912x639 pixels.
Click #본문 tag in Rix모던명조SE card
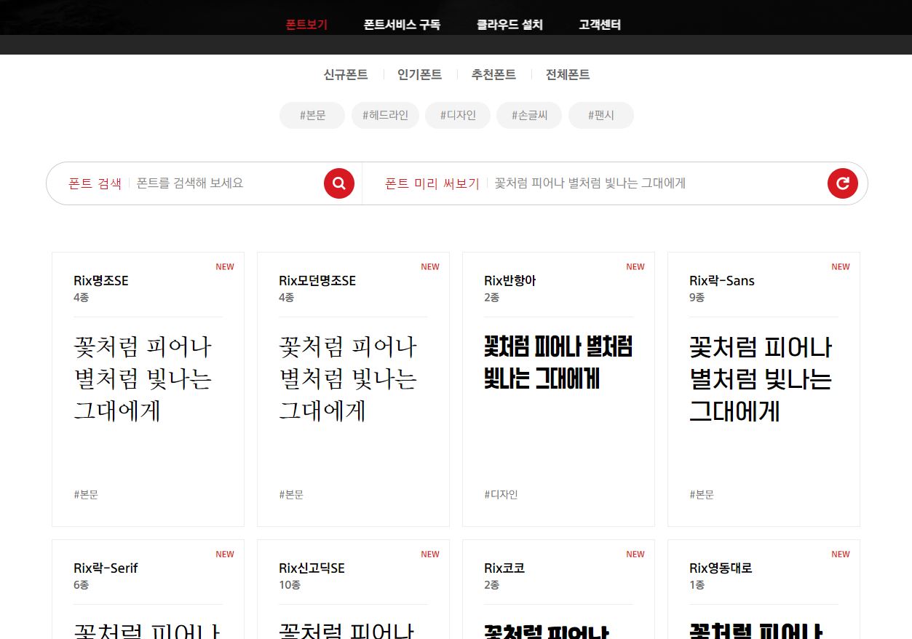[x=291, y=495]
